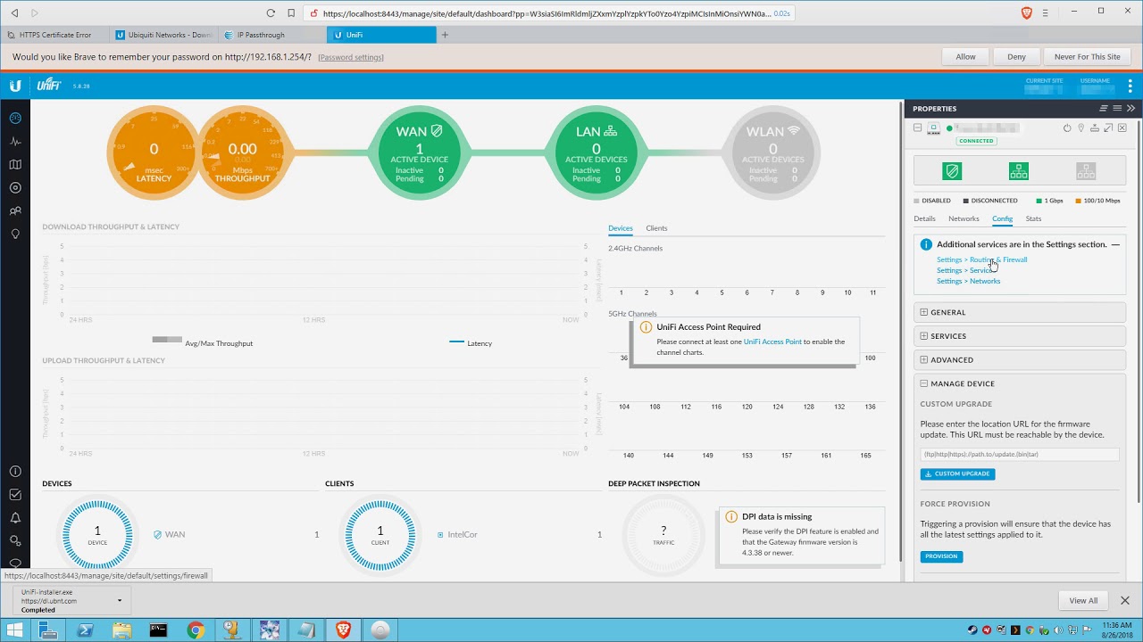Click the Ubiquiti U logo in the top-left
This screenshot has height=642, width=1143.
[15, 86]
